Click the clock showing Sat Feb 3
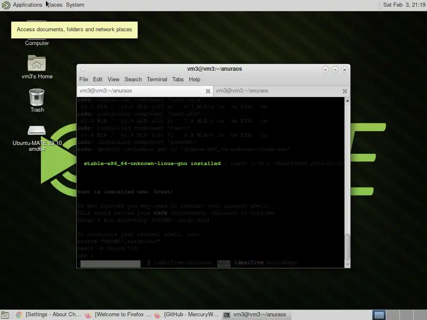Viewport: 427px width, 320px height. pyautogui.click(x=404, y=5)
